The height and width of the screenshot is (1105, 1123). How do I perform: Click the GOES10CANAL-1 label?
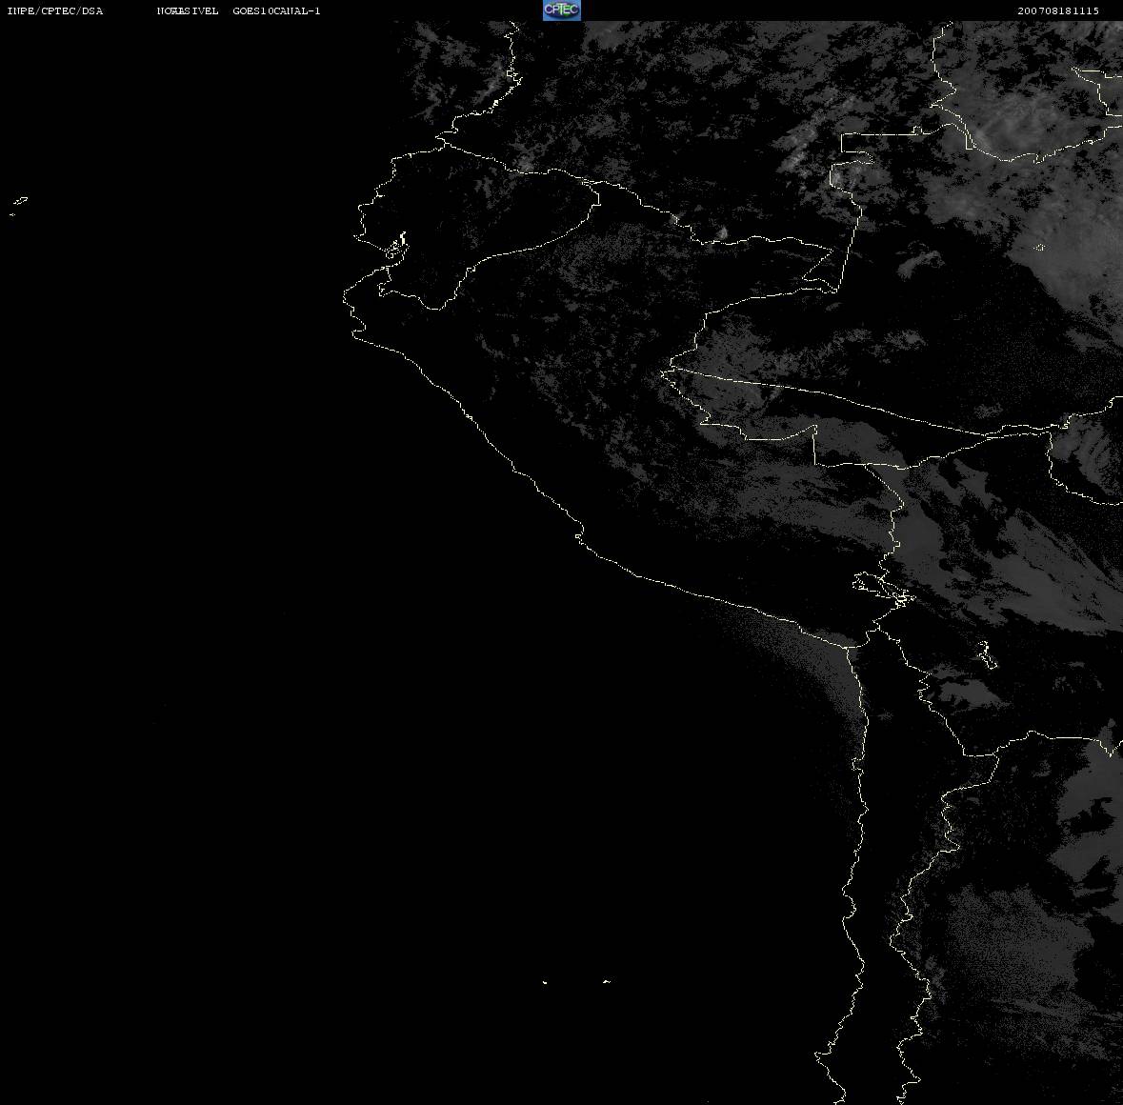pyautogui.click(x=276, y=10)
